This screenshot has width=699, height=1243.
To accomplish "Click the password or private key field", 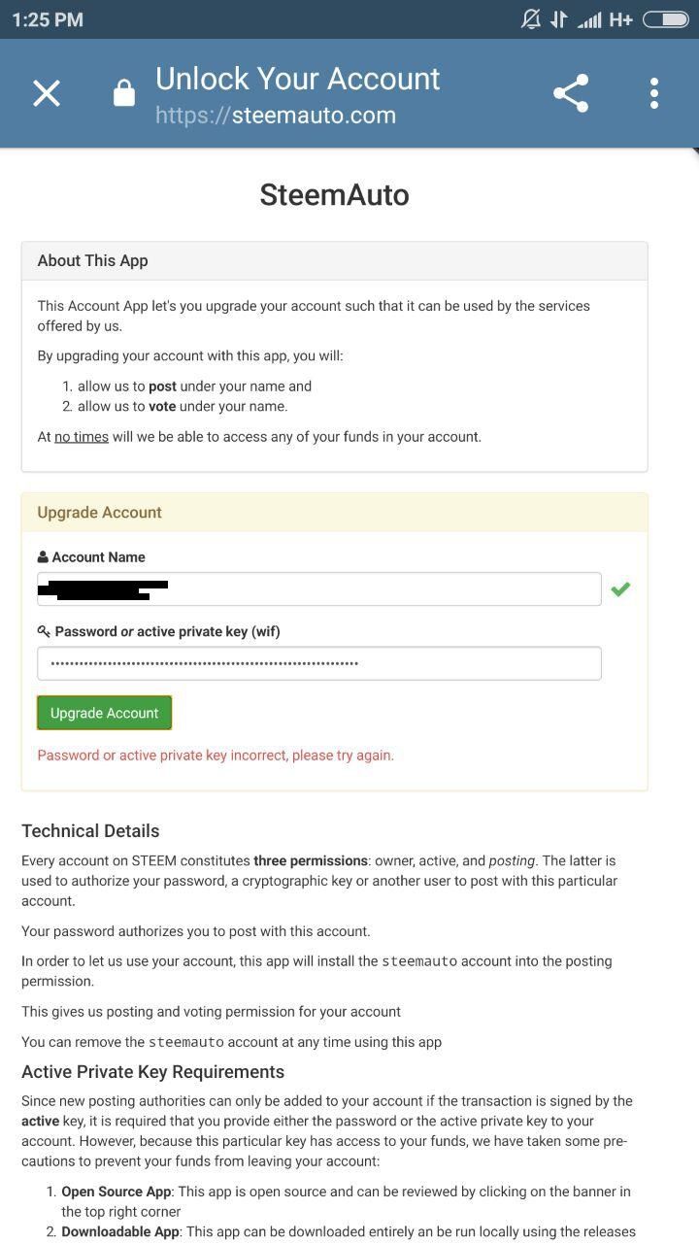I will click(318, 663).
